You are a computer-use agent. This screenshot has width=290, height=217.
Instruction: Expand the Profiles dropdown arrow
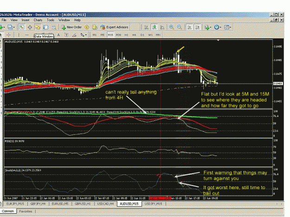[14, 27]
